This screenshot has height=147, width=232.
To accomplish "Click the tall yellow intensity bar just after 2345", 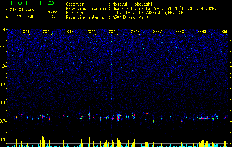I will (119, 143).
